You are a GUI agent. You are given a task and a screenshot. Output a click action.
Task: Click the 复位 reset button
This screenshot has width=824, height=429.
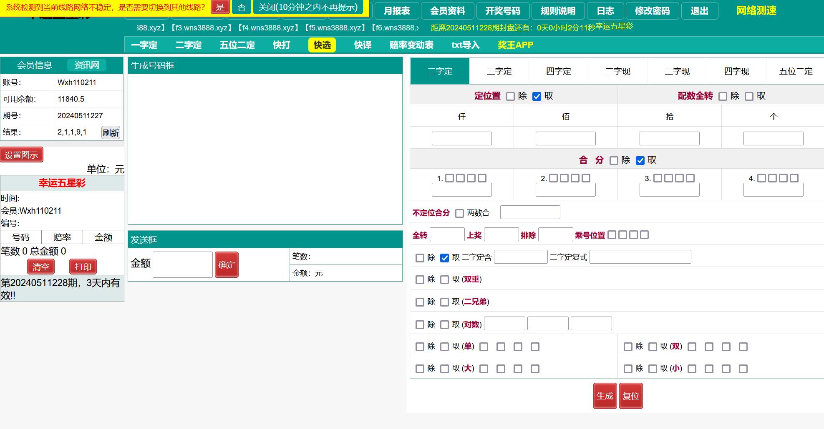click(x=630, y=396)
